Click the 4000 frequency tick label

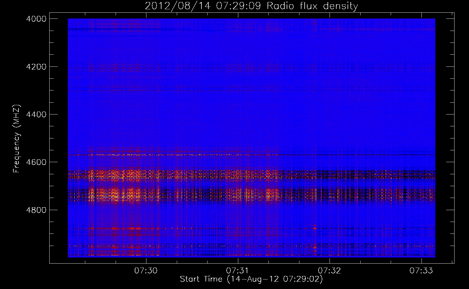pyautogui.click(x=36, y=19)
